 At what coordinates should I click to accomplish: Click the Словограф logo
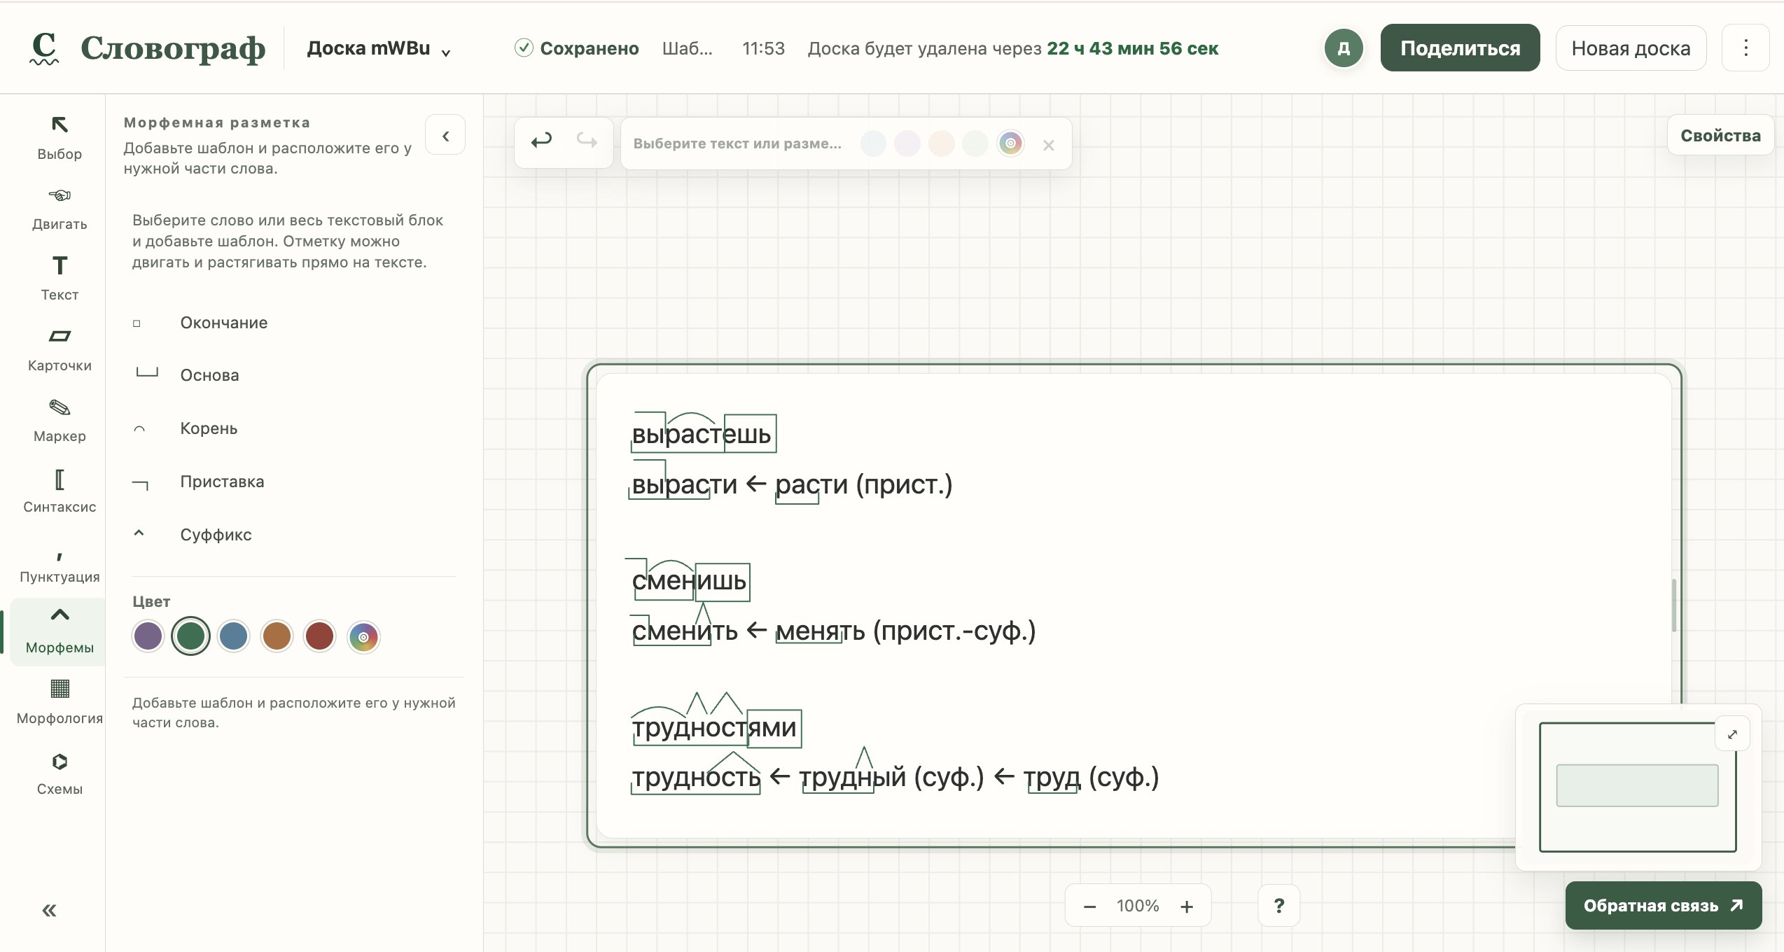coord(148,48)
